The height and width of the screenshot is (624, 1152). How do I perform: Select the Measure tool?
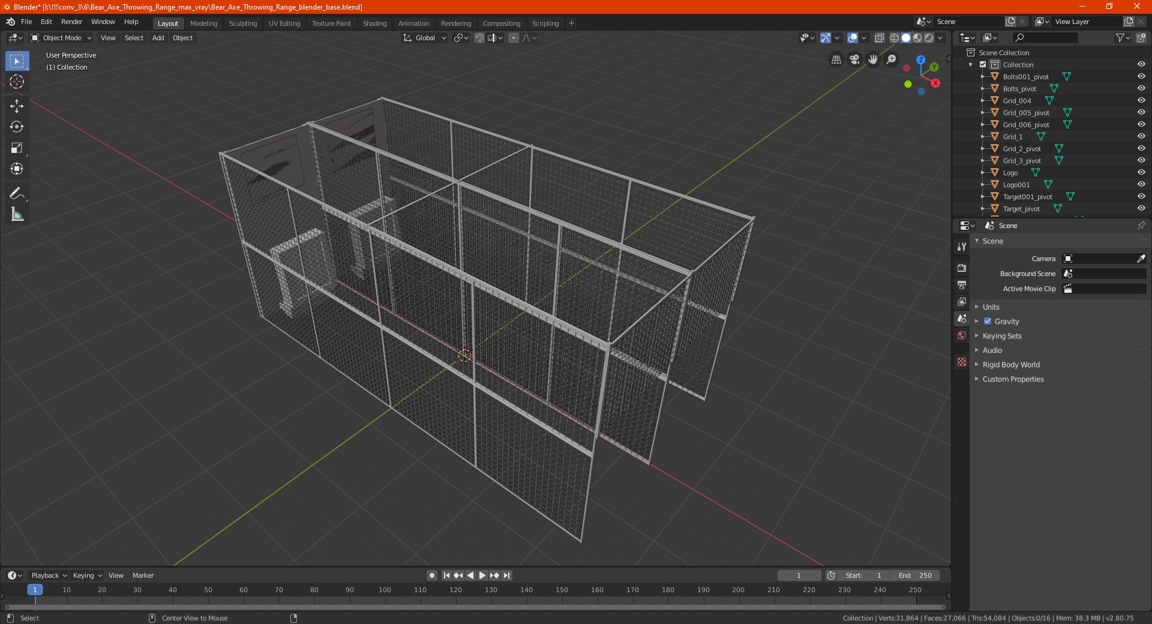[x=17, y=214]
